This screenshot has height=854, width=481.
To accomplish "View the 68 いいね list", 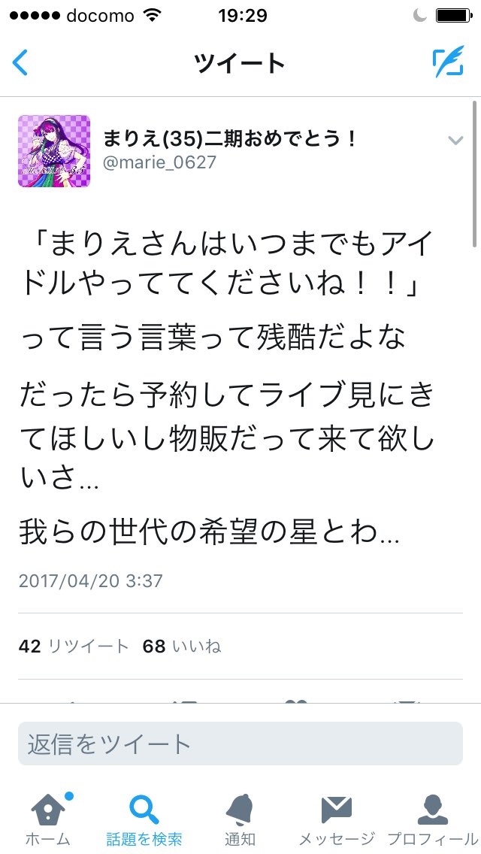I will 181,647.
